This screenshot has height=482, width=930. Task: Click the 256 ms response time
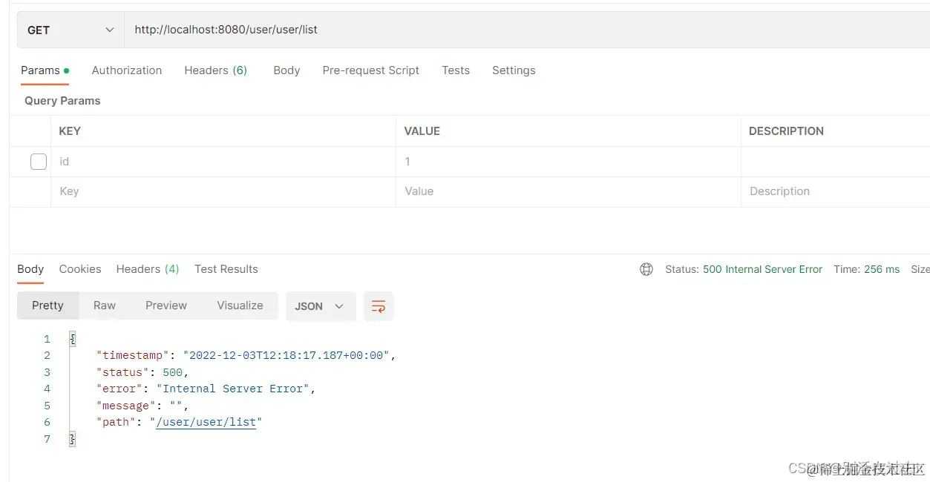[x=882, y=269]
